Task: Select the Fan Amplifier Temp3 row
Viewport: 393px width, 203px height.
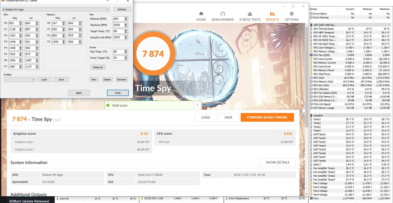Action: tap(350, 176)
